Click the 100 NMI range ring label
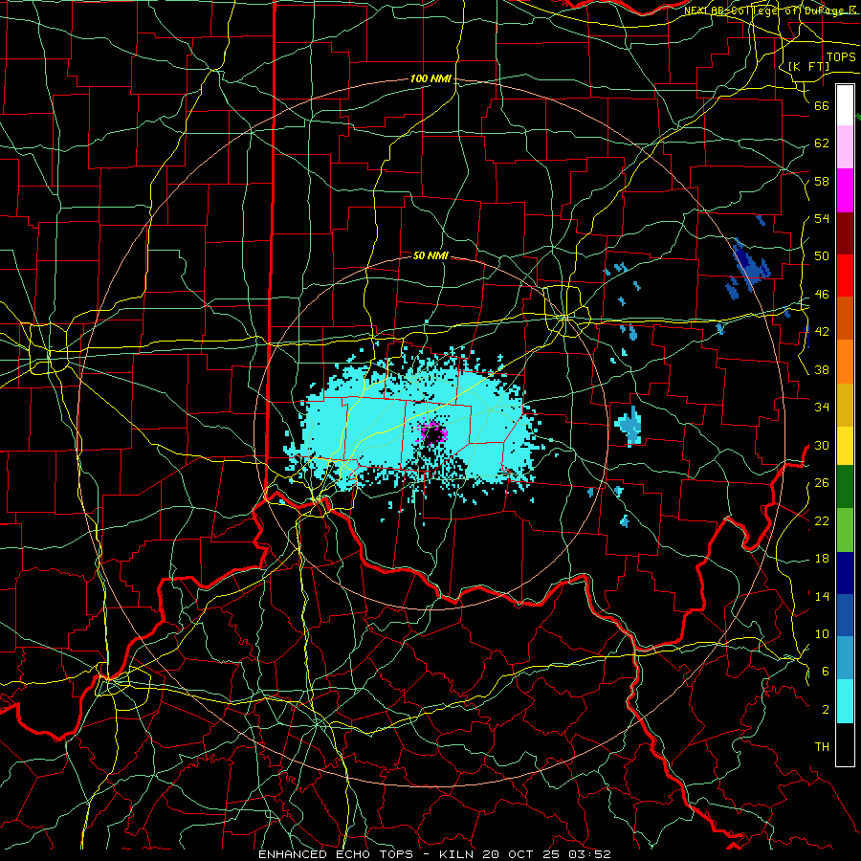861x861 pixels. (430, 78)
